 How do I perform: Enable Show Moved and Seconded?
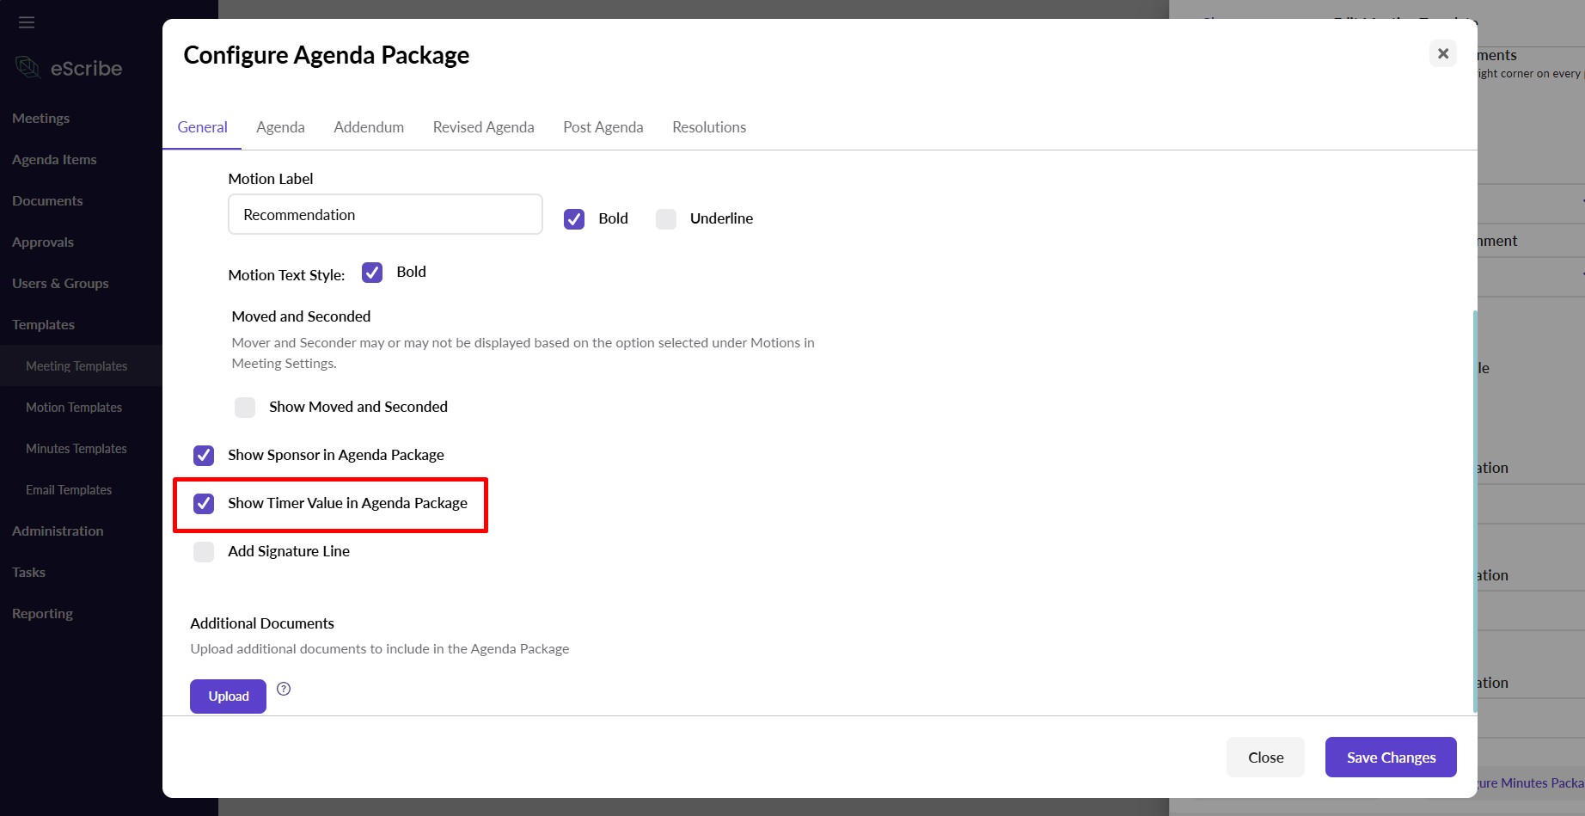point(245,408)
